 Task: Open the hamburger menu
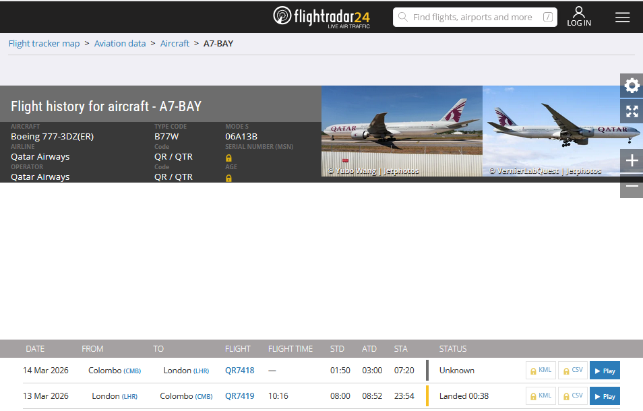623,18
